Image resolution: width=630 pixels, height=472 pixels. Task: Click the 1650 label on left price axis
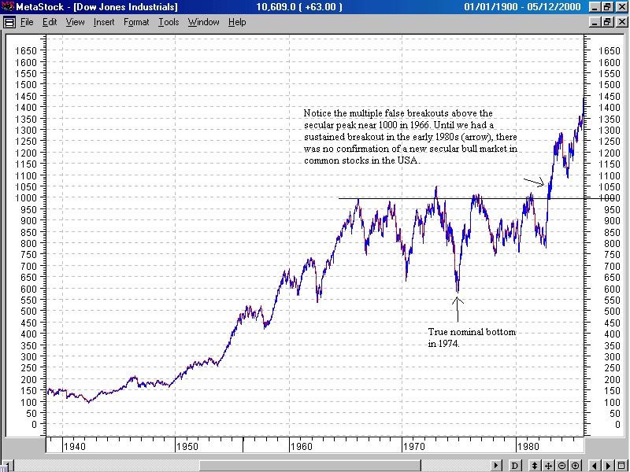click(26, 51)
